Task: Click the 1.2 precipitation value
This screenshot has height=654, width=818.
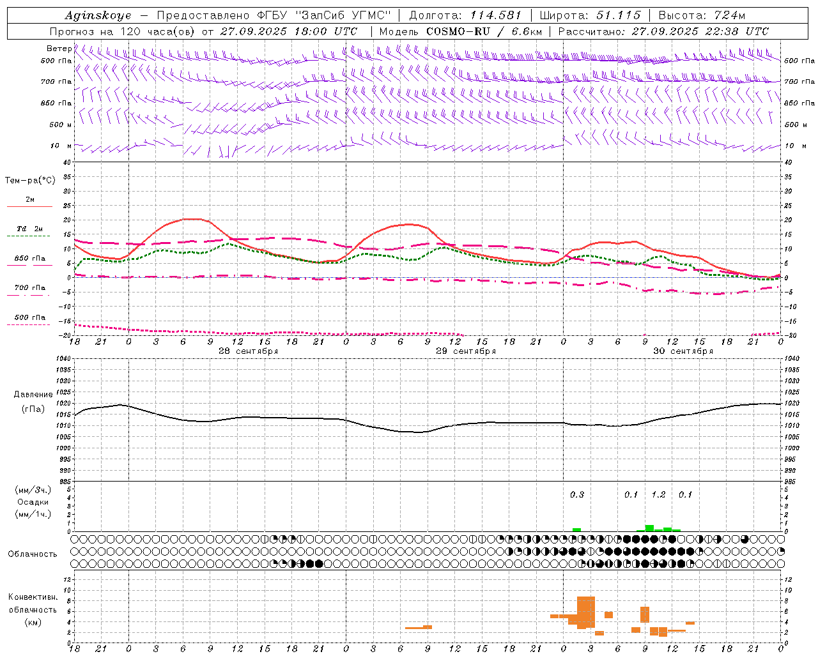Action: (x=658, y=494)
